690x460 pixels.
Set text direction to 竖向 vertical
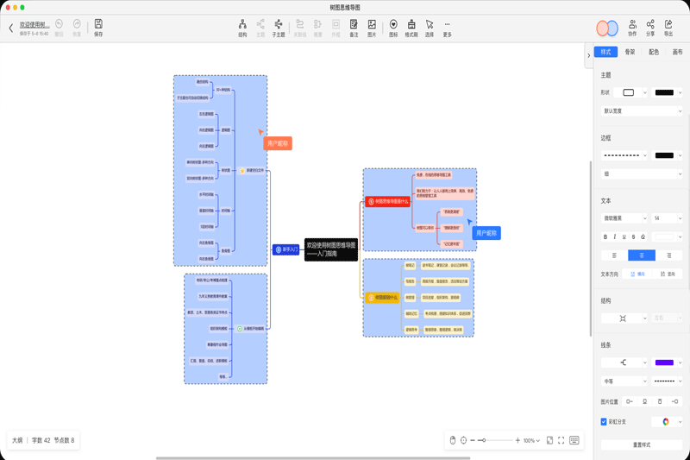(x=668, y=274)
